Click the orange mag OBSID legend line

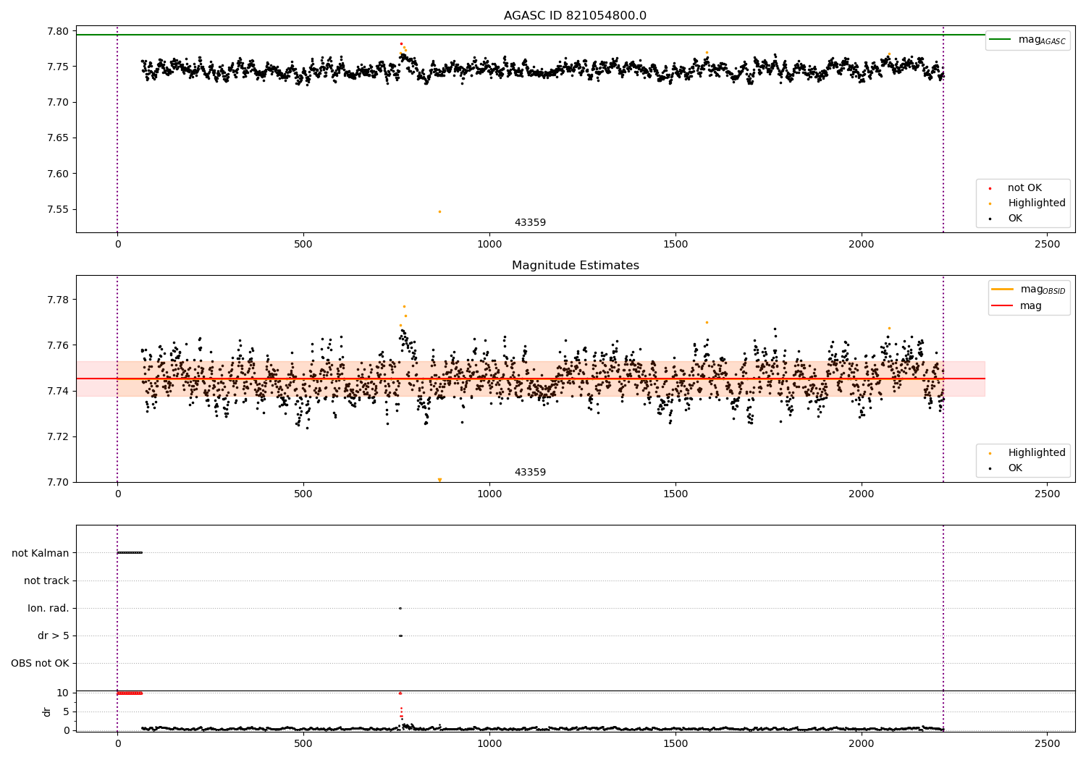(1003, 290)
